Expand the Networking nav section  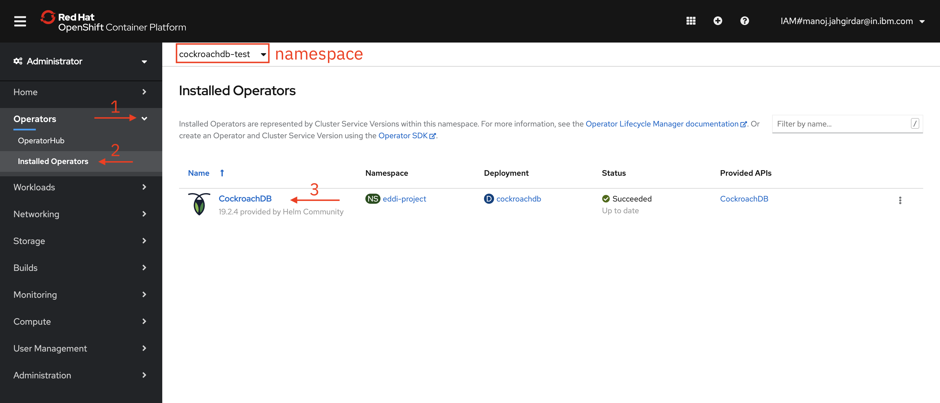coord(80,214)
